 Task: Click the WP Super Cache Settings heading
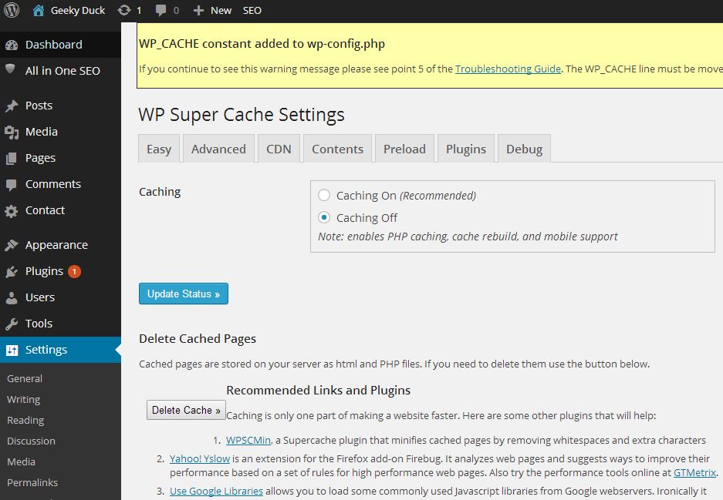click(242, 115)
